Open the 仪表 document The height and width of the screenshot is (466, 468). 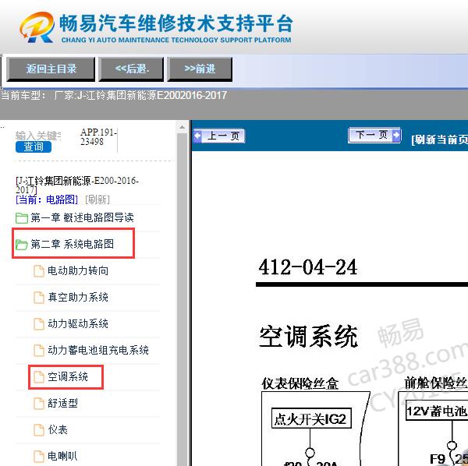(58, 430)
